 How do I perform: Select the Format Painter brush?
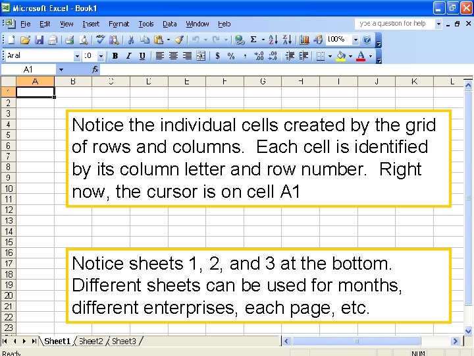click(x=179, y=40)
